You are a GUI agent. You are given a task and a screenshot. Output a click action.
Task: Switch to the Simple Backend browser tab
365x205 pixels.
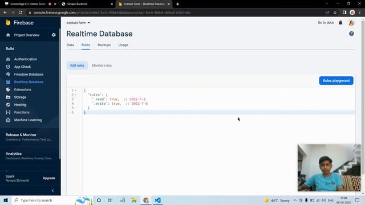[x=87, y=4]
